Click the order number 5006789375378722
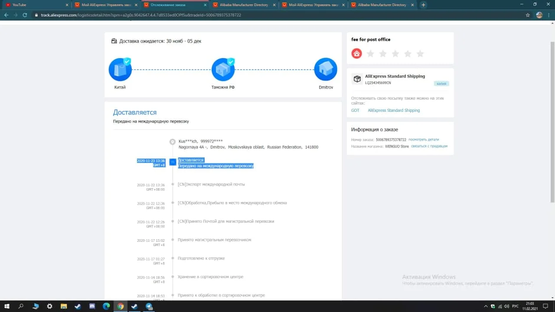 pyautogui.click(x=391, y=140)
